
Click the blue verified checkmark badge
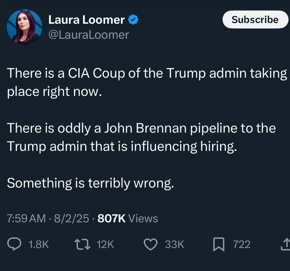pos(133,20)
